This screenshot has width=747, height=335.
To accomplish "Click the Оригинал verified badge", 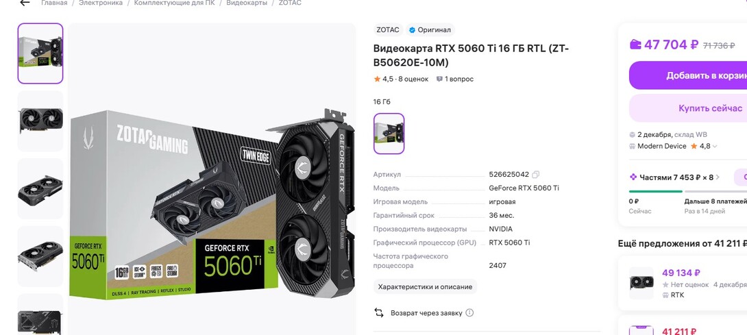I will (429, 29).
